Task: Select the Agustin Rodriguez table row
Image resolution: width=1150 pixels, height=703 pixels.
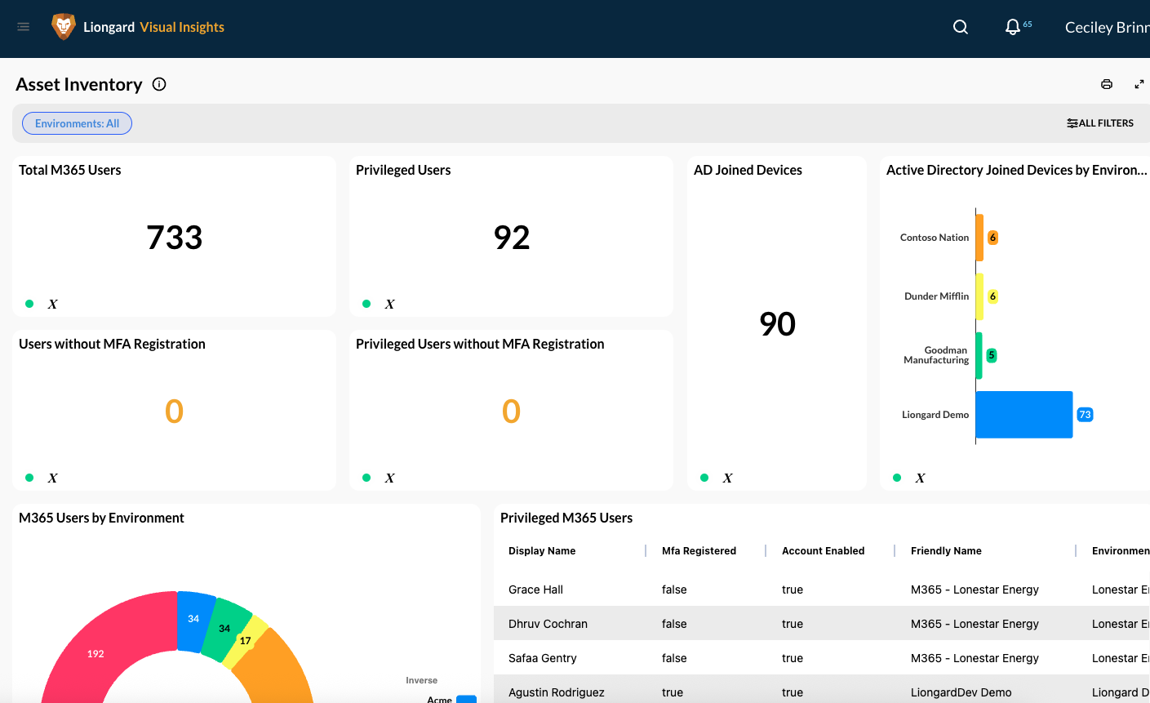Action: 822,691
